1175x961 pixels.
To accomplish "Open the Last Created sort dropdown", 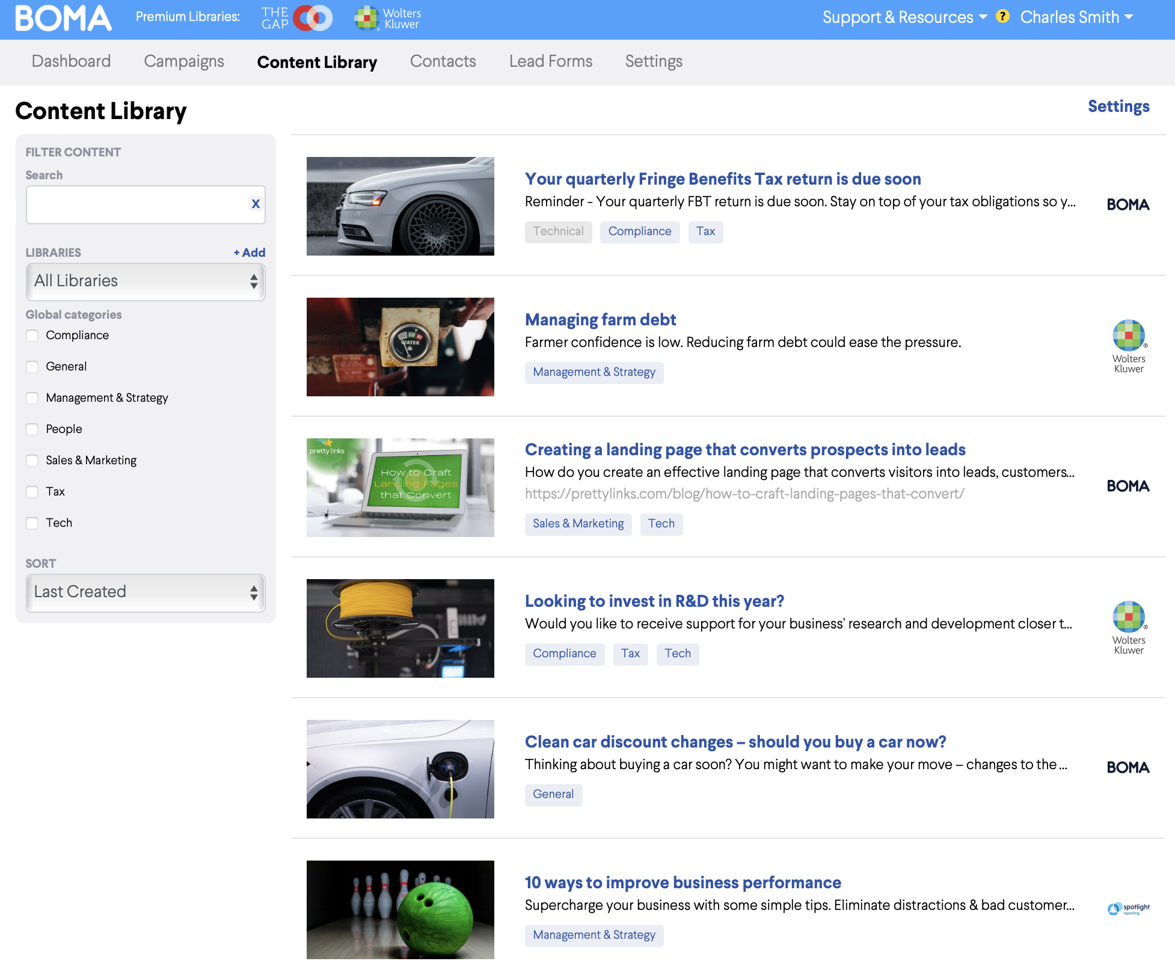I will (146, 592).
